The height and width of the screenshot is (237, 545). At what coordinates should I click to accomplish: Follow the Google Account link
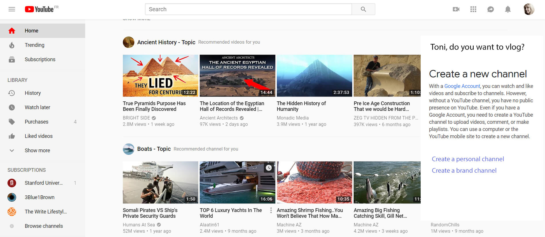pos(462,86)
